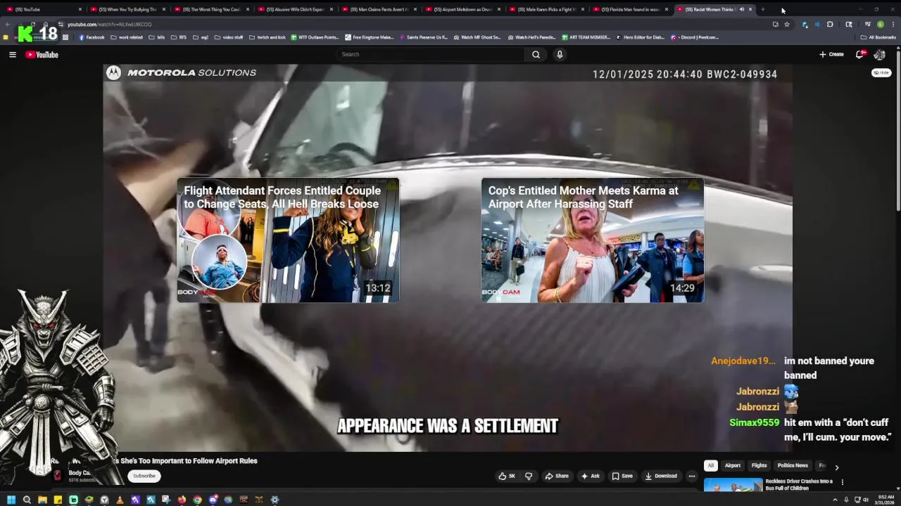Switch to 'When You Try Bullying' tab
901x506 pixels.
tap(127, 9)
